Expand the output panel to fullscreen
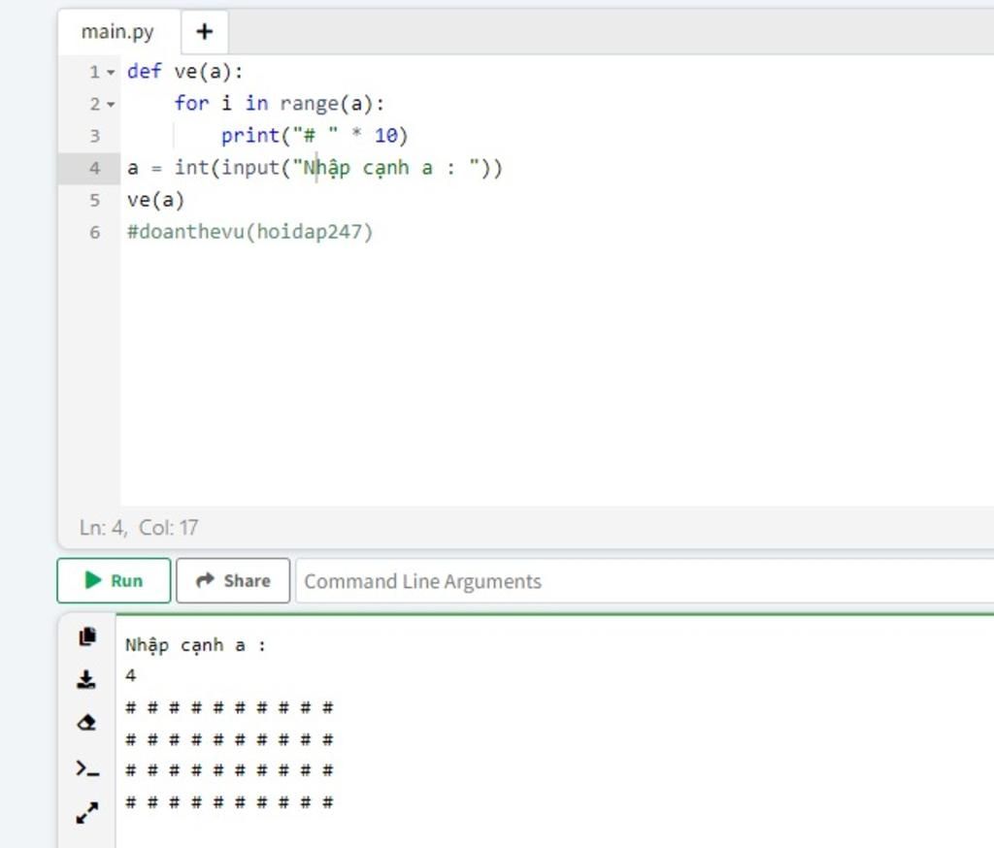Image resolution: width=994 pixels, height=848 pixels. pyautogui.click(x=86, y=813)
